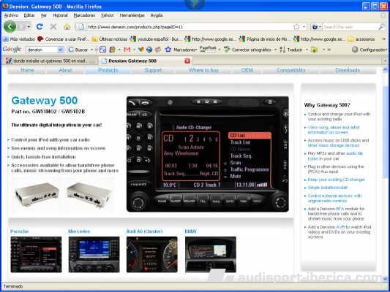Open the Products site navigation link
This screenshot has height=292, width=390.
(x=108, y=70)
